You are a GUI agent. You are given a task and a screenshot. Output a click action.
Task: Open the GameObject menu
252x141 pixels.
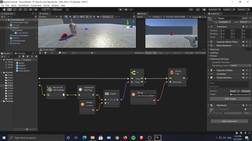click(24, 5)
